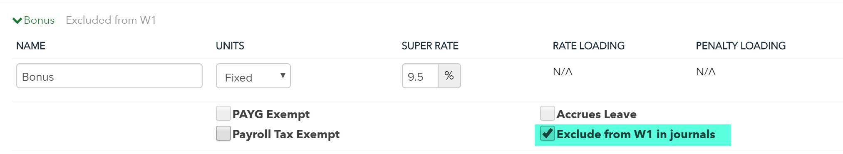
Task: Click the highlighted Exclude from W1 label
Action: [636, 134]
